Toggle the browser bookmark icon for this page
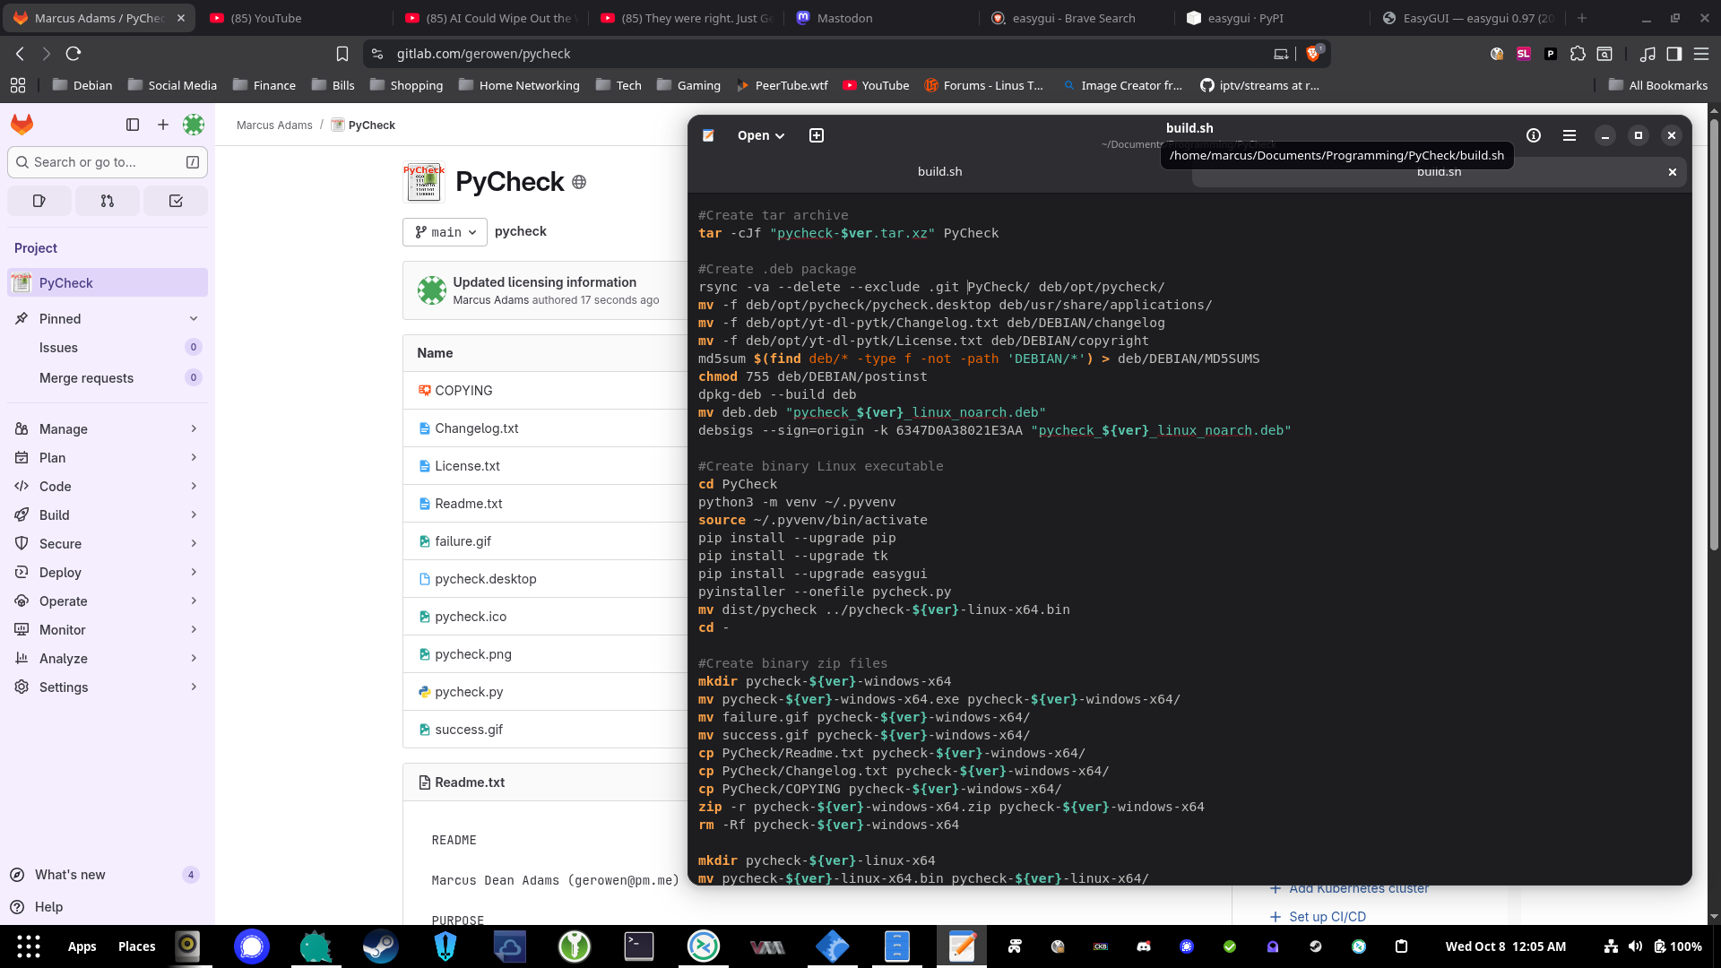Image resolution: width=1721 pixels, height=968 pixels. point(342,54)
